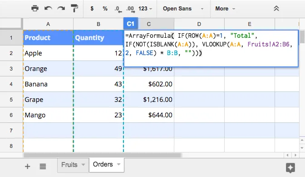
Task: Click the quantity cell showing 43
Action: click(x=98, y=84)
